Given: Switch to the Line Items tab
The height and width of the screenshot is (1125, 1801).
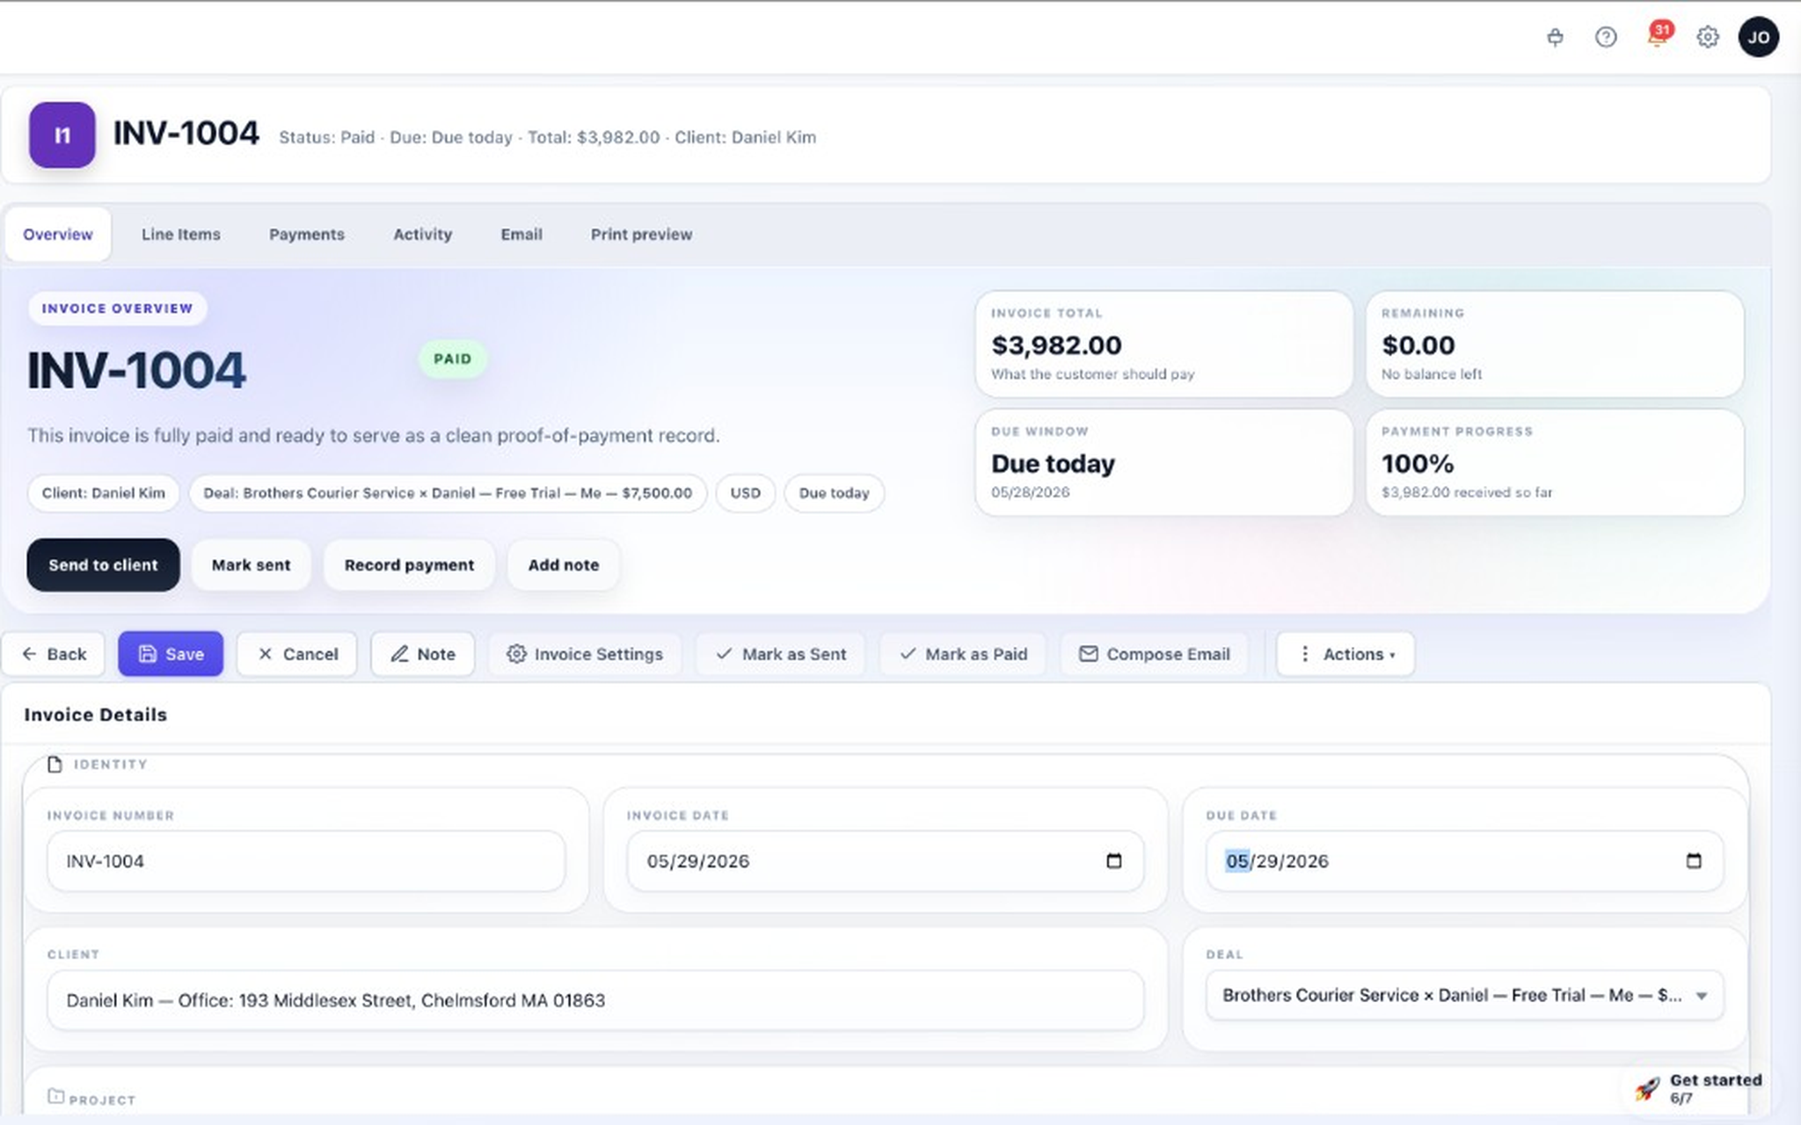Looking at the screenshot, I should click(x=181, y=235).
